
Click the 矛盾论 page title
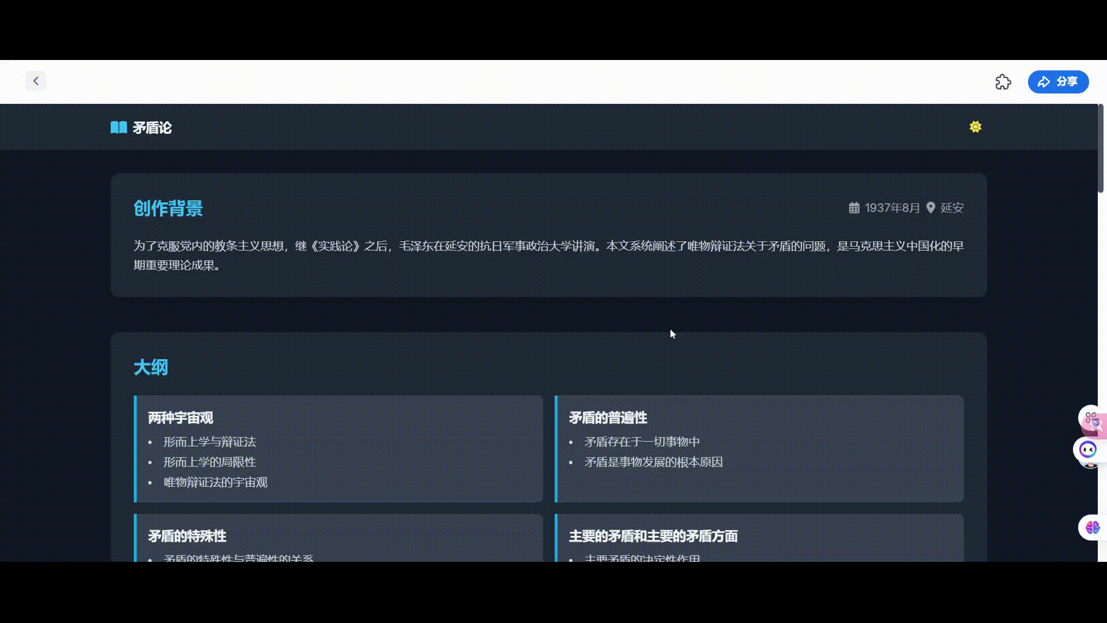[x=152, y=127]
